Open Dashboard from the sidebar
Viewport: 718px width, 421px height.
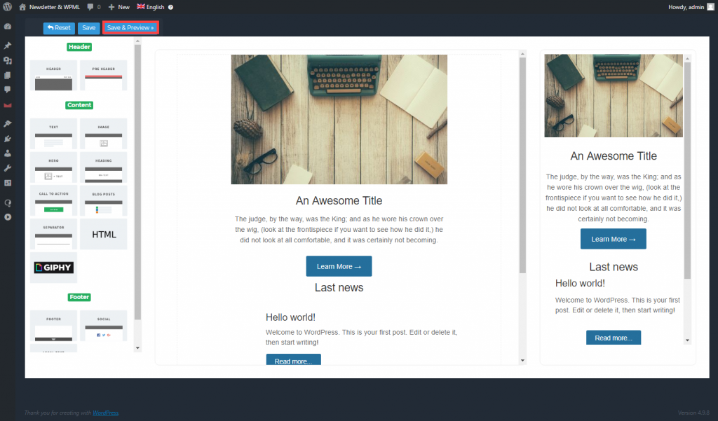tap(8, 27)
